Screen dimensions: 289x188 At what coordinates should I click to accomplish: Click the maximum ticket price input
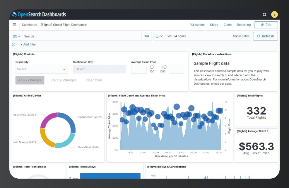pyautogui.click(x=176, y=69)
